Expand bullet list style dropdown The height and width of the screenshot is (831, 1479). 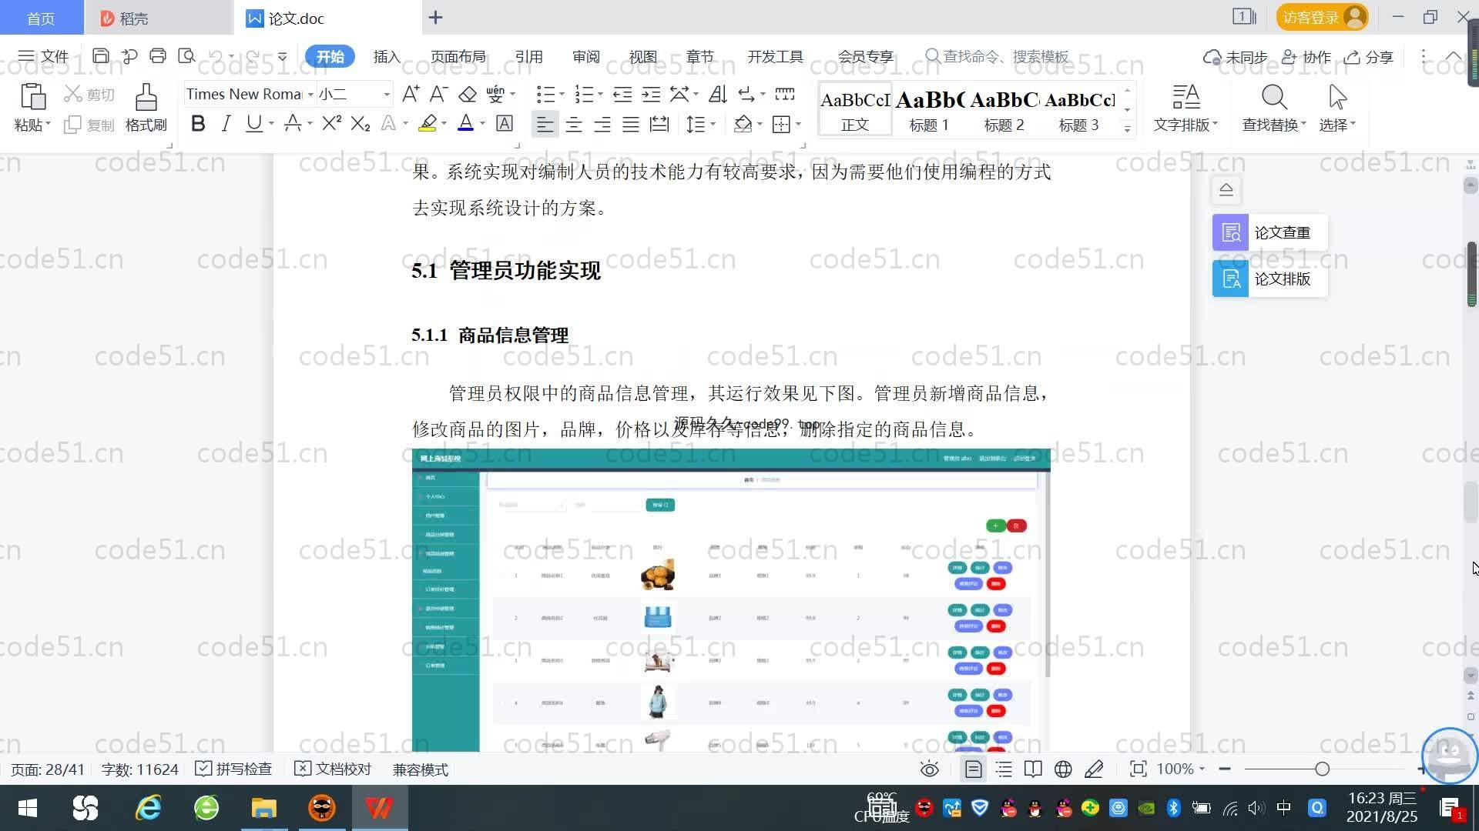coord(562,95)
